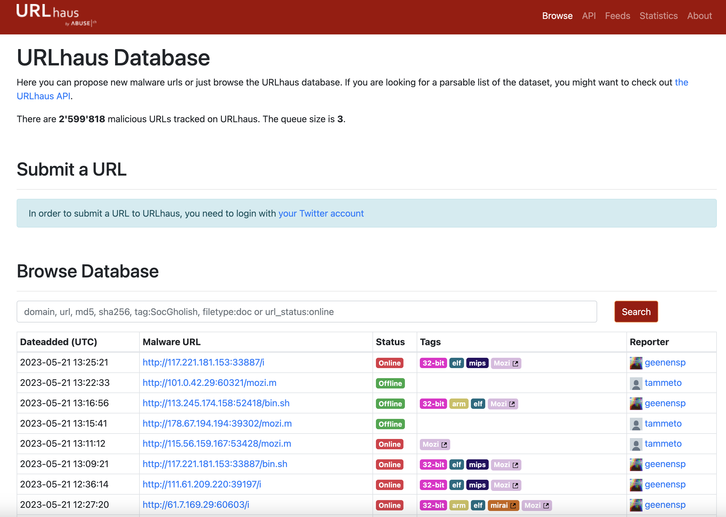Open the Browse navigation item

tap(557, 16)
